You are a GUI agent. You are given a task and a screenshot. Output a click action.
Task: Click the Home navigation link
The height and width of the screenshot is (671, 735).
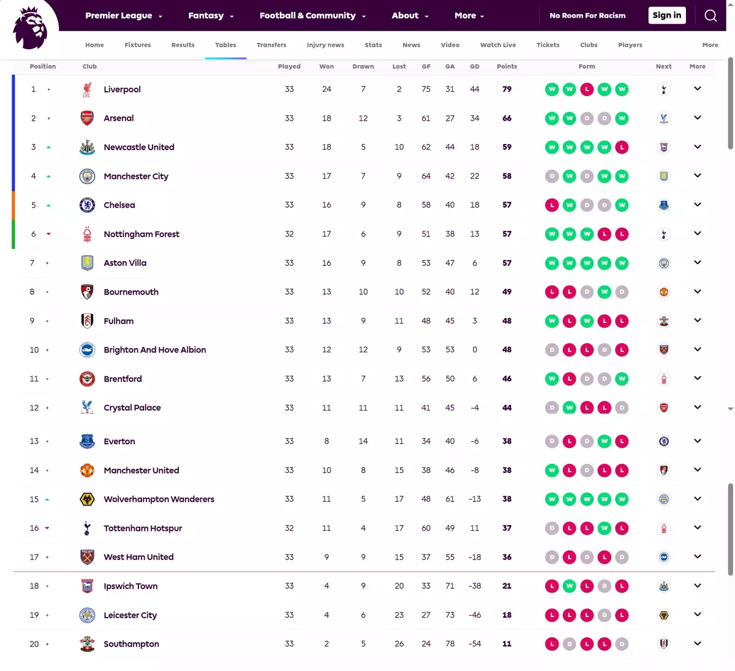coord(94,45)
